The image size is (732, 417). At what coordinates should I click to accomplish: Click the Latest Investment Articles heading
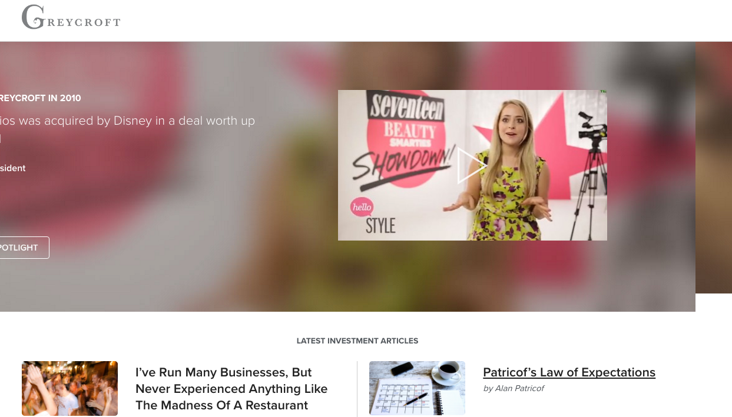pos(357,341)
